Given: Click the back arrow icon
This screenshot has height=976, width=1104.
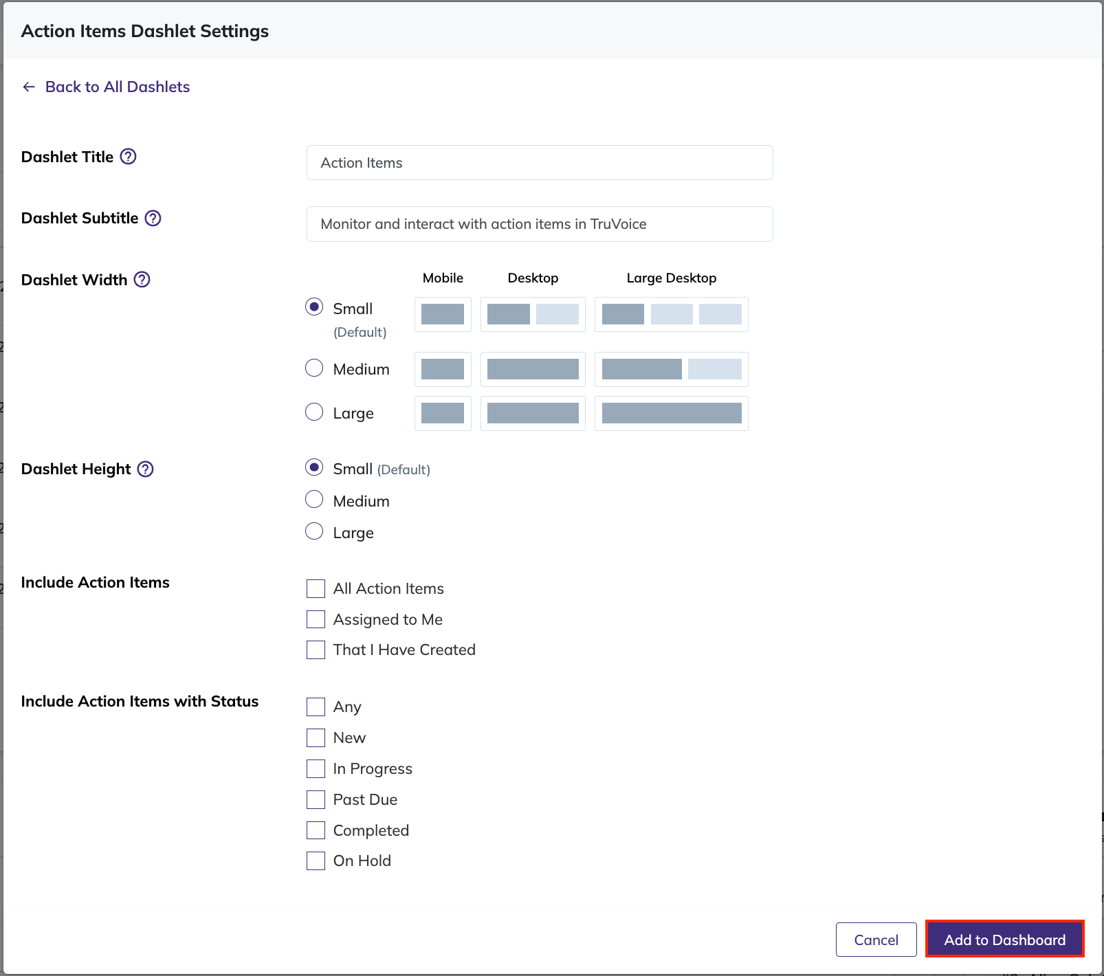Looking at the screenshot, I should pos(29,87).
